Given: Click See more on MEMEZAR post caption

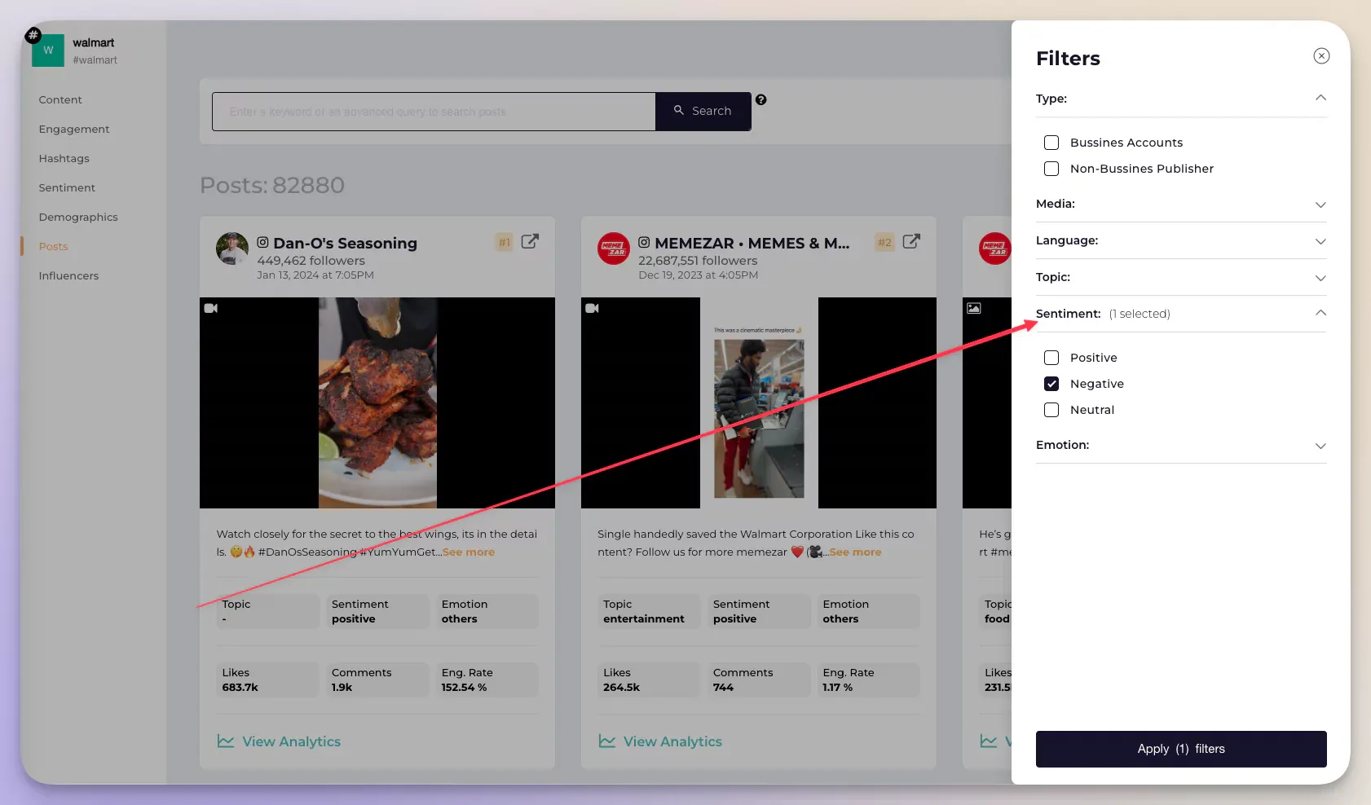Looking at the screenshot, I should click(855, 552).
